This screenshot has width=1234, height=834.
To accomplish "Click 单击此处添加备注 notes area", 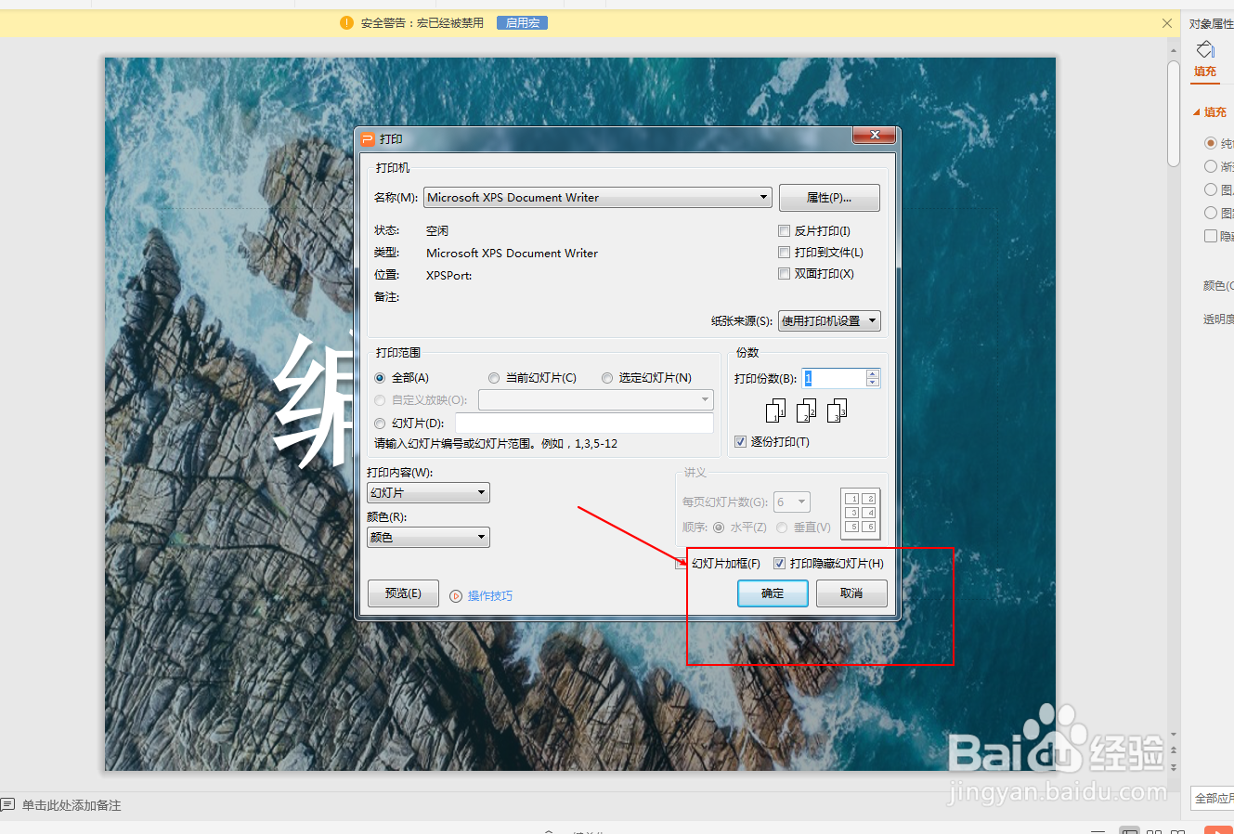I will [71, 805].
